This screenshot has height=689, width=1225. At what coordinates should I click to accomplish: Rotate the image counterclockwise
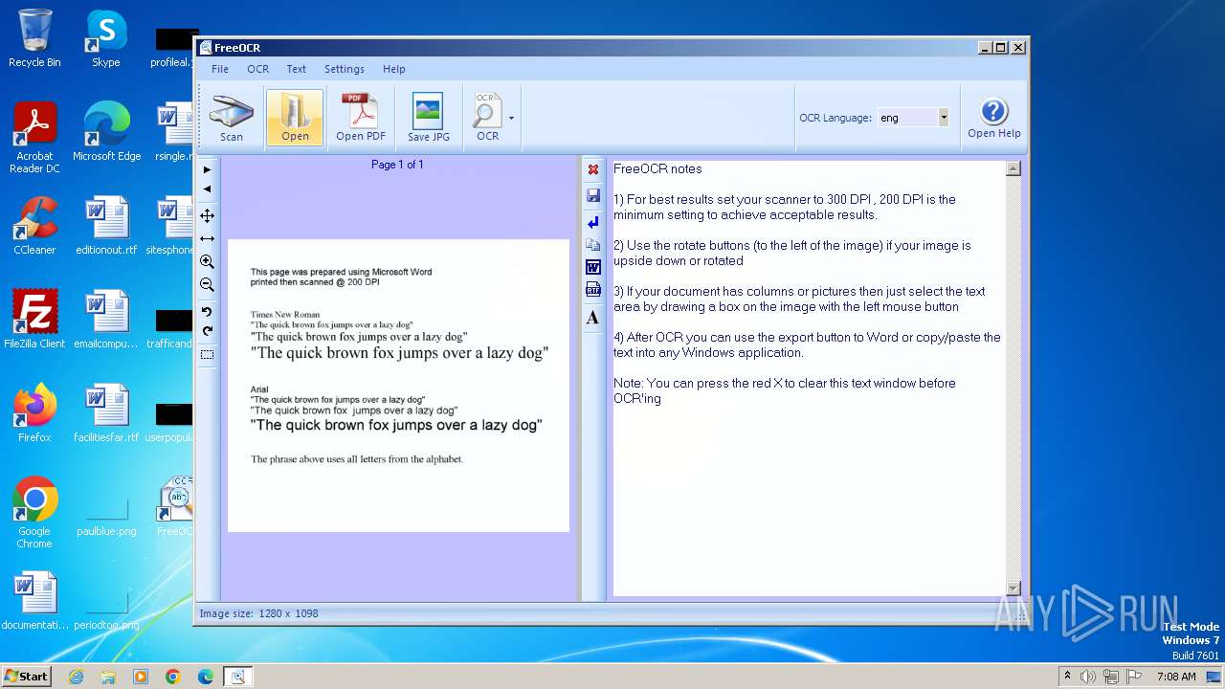[207, 312]
